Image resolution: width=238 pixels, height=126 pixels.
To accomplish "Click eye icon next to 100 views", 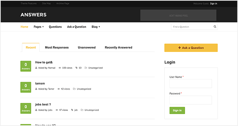I will [x=60, y=68].
